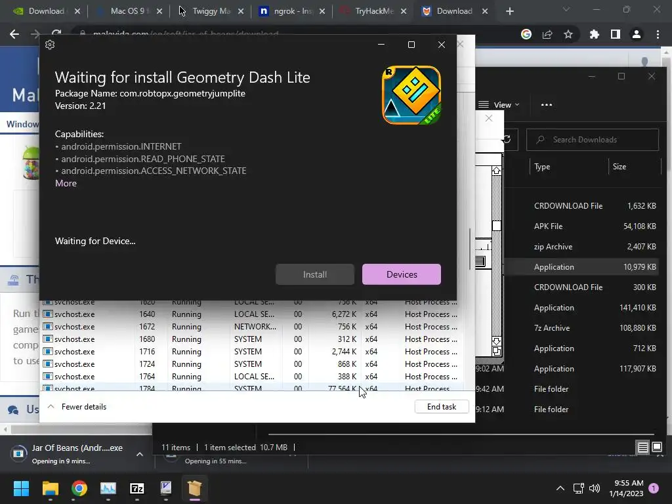This screenshot has width=672, height=504.
Task: Select svchost.exe row with PID 1716
Action: 252,352
